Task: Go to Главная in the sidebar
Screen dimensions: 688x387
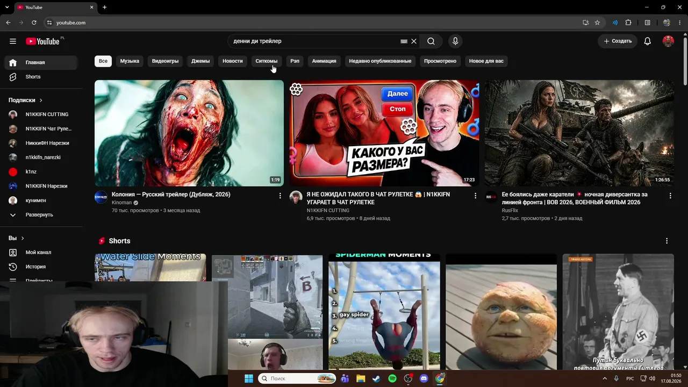Action: (41, 62)
